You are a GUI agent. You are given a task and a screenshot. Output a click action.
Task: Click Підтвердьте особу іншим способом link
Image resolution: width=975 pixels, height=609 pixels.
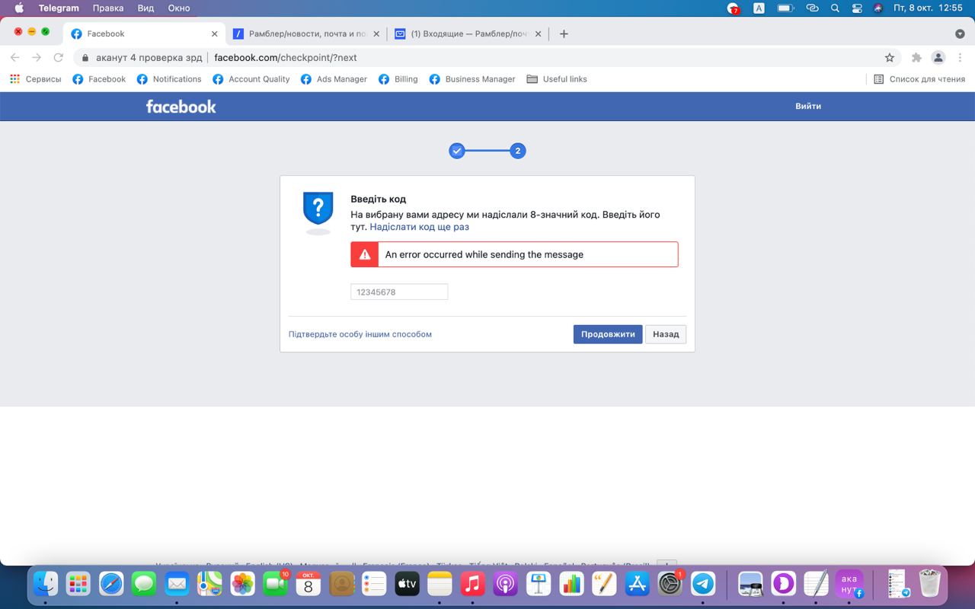point(360,334)
